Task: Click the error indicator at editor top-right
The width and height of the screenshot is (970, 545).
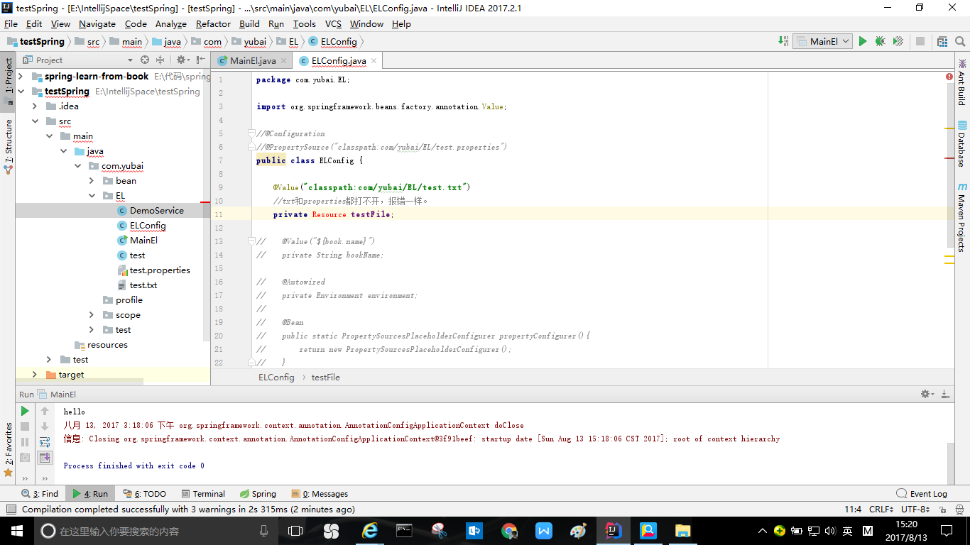Action: [949, 77]
